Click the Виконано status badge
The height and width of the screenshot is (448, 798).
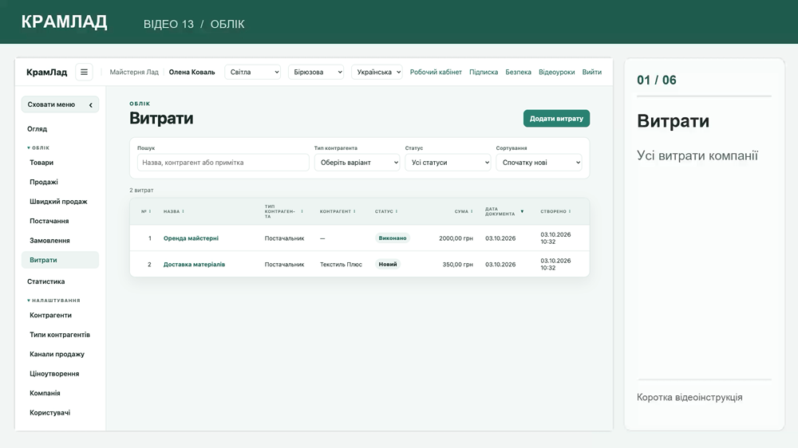point(393,238)
